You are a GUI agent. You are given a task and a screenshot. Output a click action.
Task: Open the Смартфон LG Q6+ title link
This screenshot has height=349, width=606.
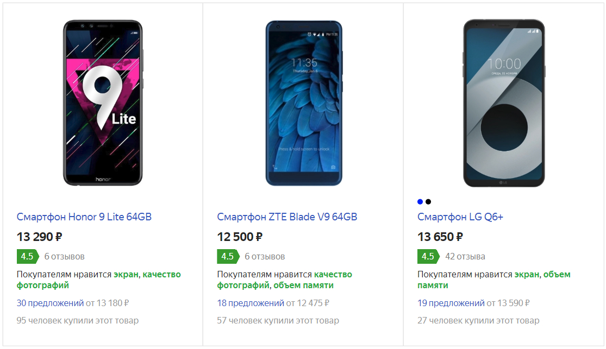click(x=460, y=217)
